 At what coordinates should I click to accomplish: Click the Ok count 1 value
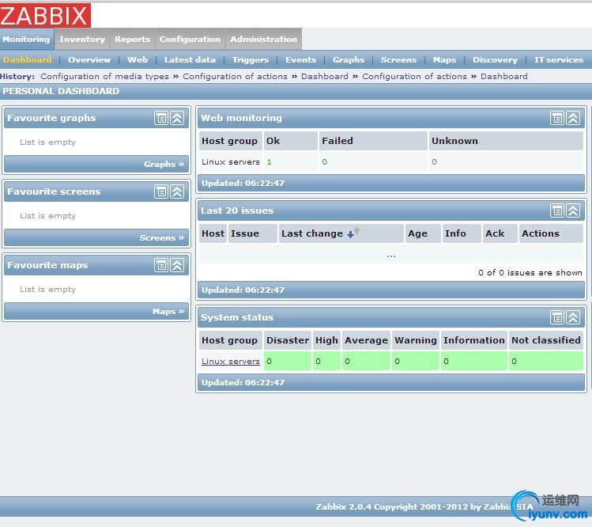point(270,161)
